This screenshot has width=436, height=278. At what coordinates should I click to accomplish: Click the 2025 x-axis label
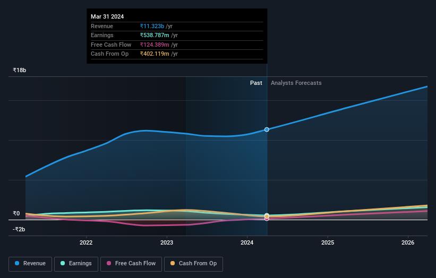click(x=328, y=242)
